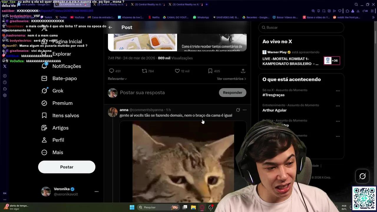Open the Opera sidebar X icon
Screen dimensions: 377x212
pyautogui.click(x=5, y=66)
